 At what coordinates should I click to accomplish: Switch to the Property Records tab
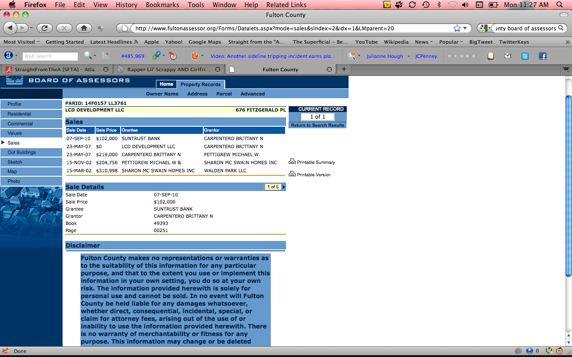pos(200,84)
